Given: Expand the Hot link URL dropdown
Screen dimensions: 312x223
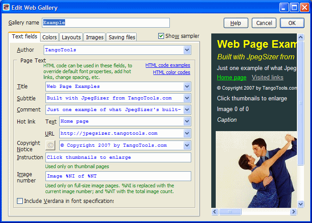Looking at the screenshot, I should [187, 133].
